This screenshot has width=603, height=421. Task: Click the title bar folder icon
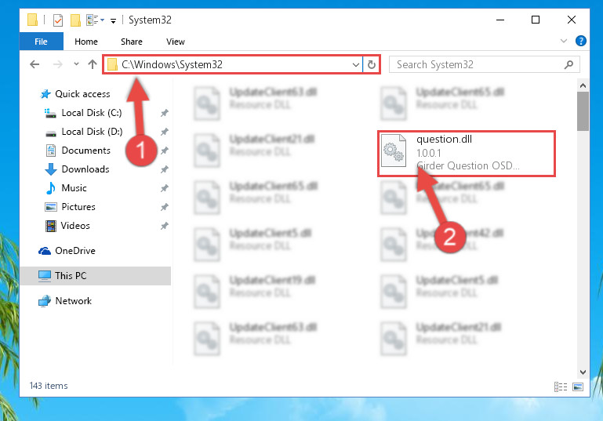pyautogui.click(x=32, y=20)
